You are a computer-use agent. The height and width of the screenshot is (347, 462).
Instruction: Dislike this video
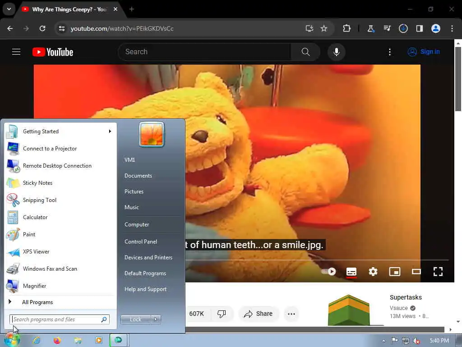tap(222, 314)
